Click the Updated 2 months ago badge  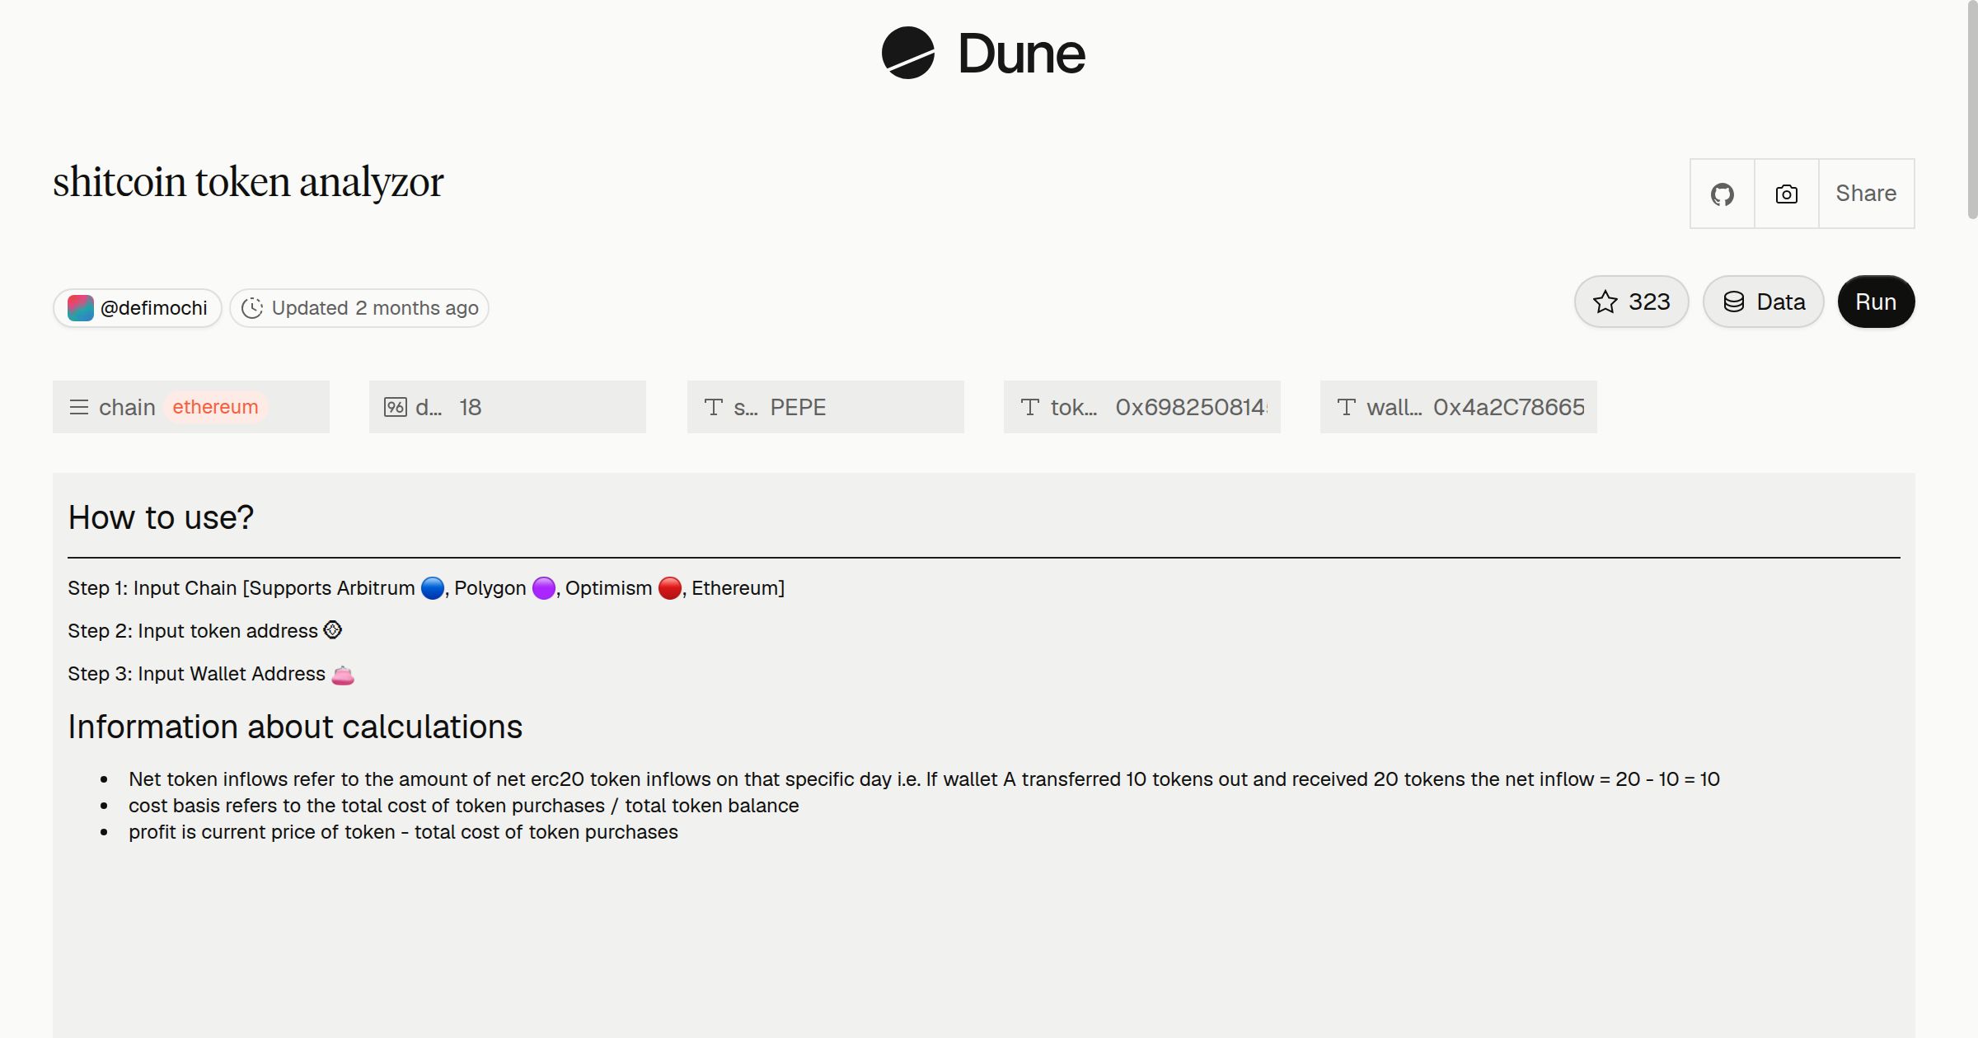[x=359, y=308]
